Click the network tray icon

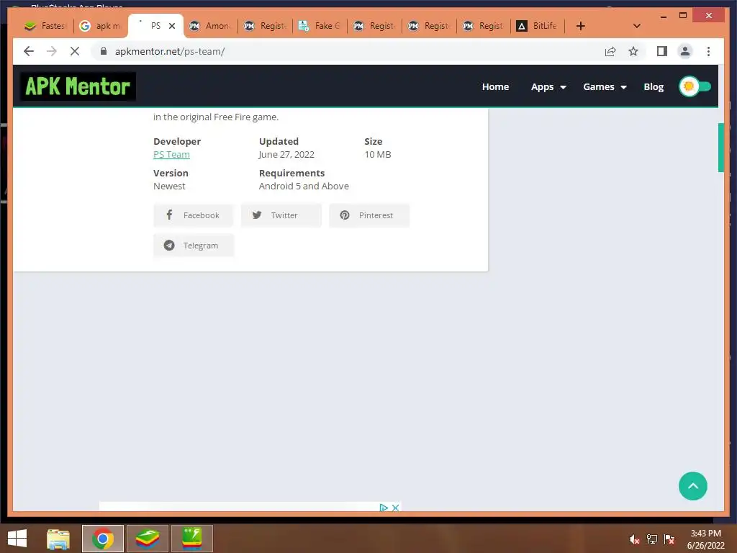[652, 539]
